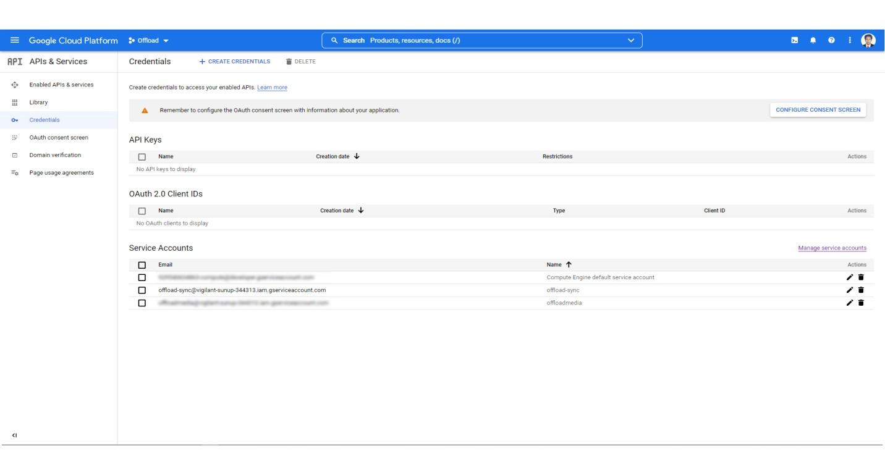Open the Offload project selector
885x475 pixels.
click(148, 41)
